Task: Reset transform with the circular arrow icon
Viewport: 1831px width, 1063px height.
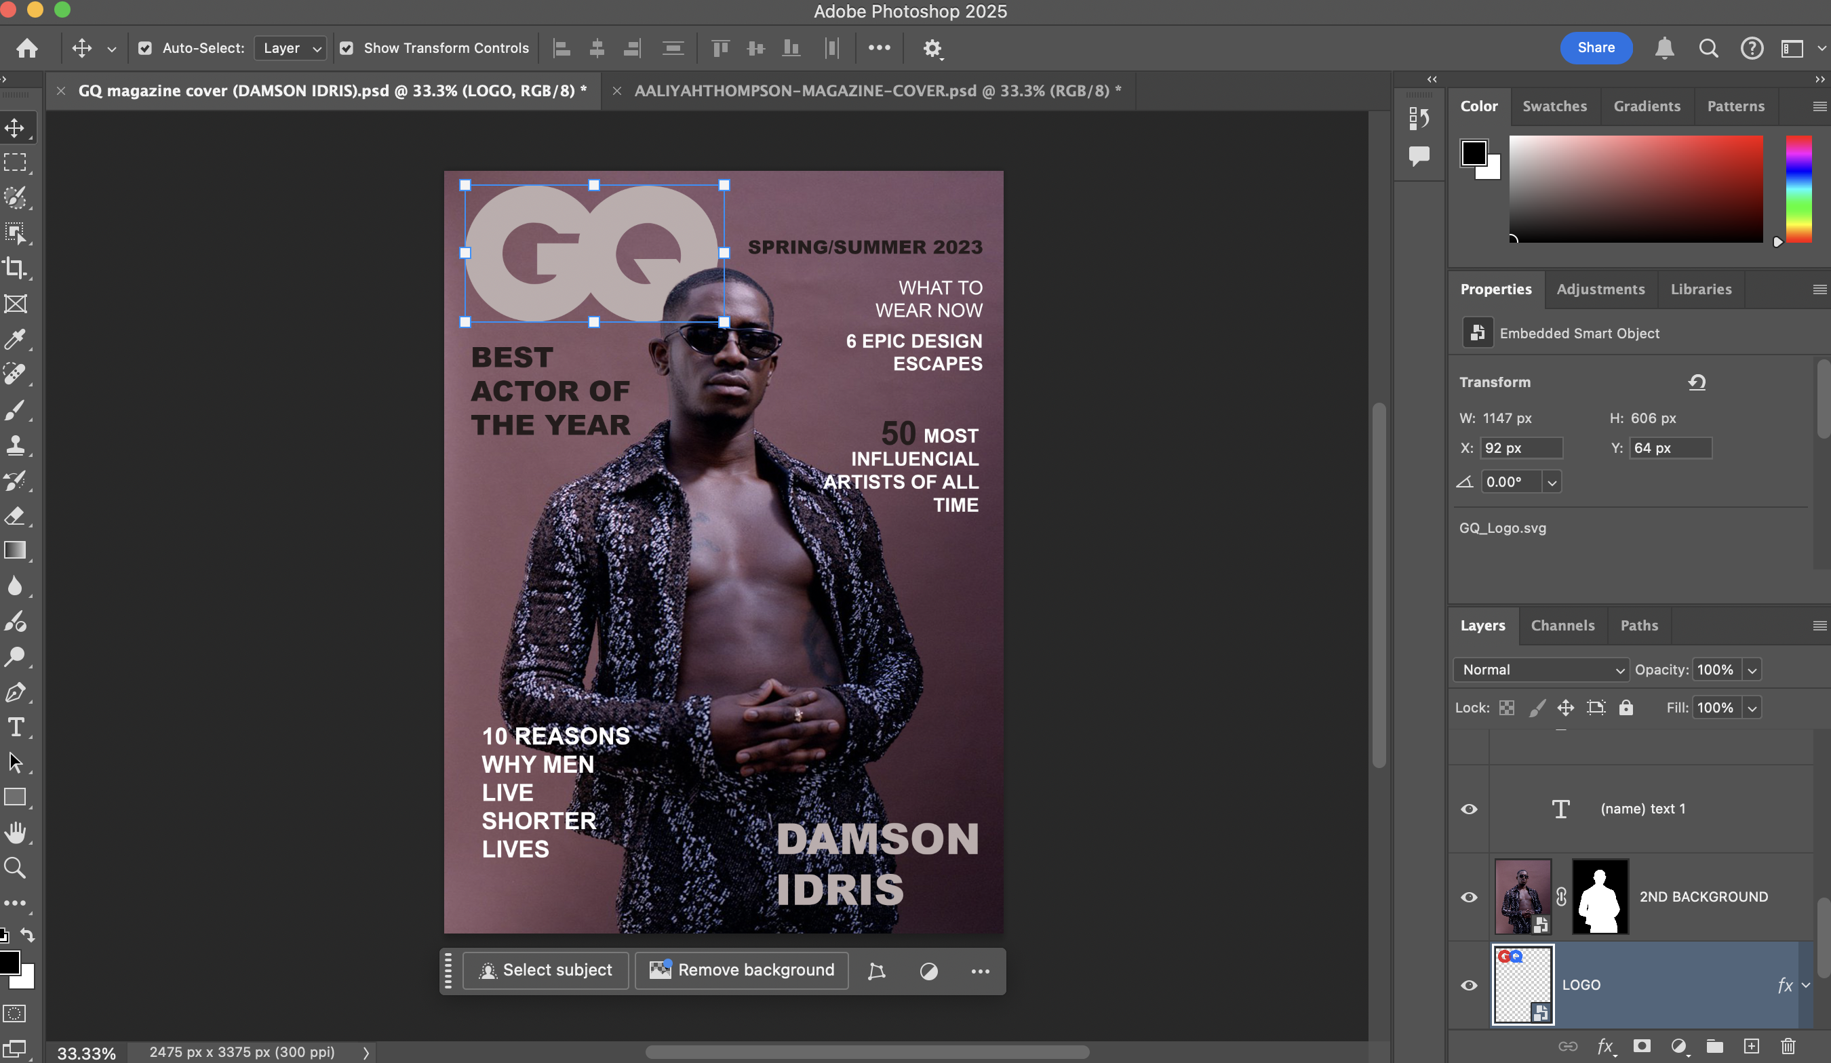Action: click(1697, 382)
